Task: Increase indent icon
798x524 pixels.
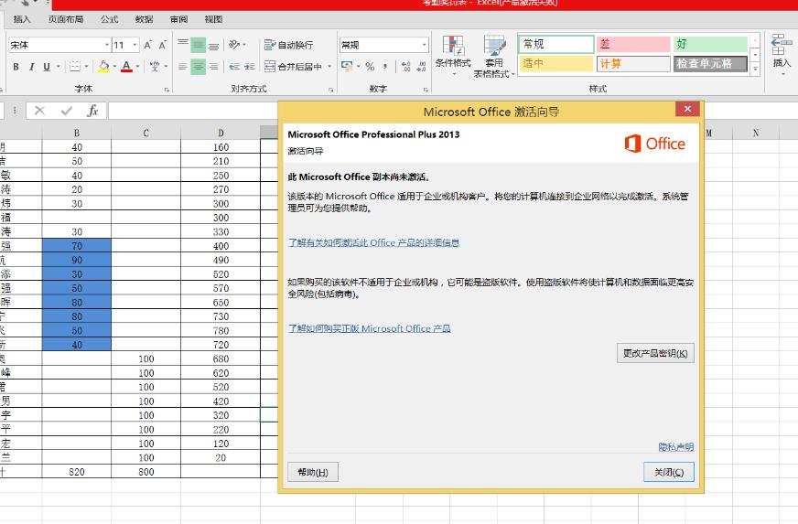Action: click(250, 67)
